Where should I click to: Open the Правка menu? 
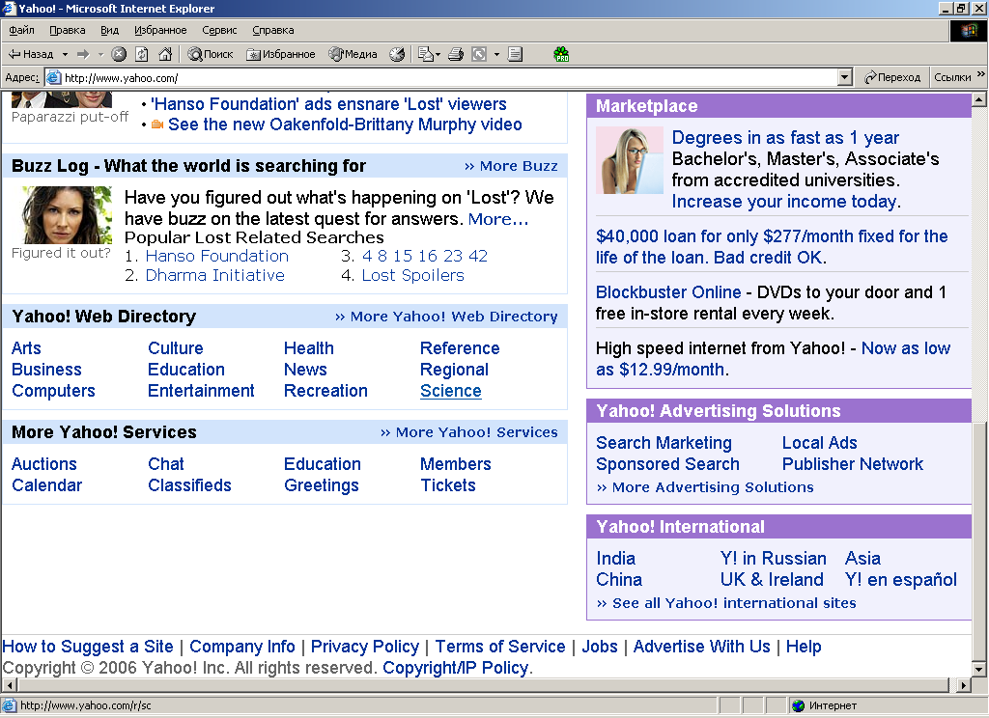click(x=68, y=30)
